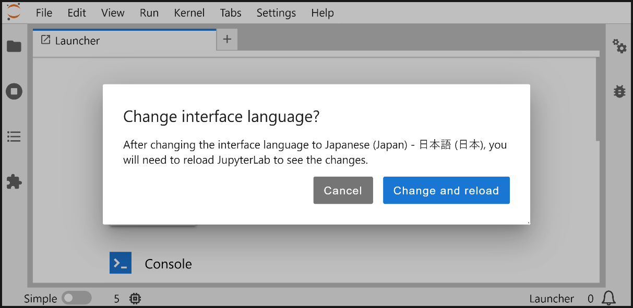Open the extension manager
This screenshot has width=633, height=308.
pos(14,182)
